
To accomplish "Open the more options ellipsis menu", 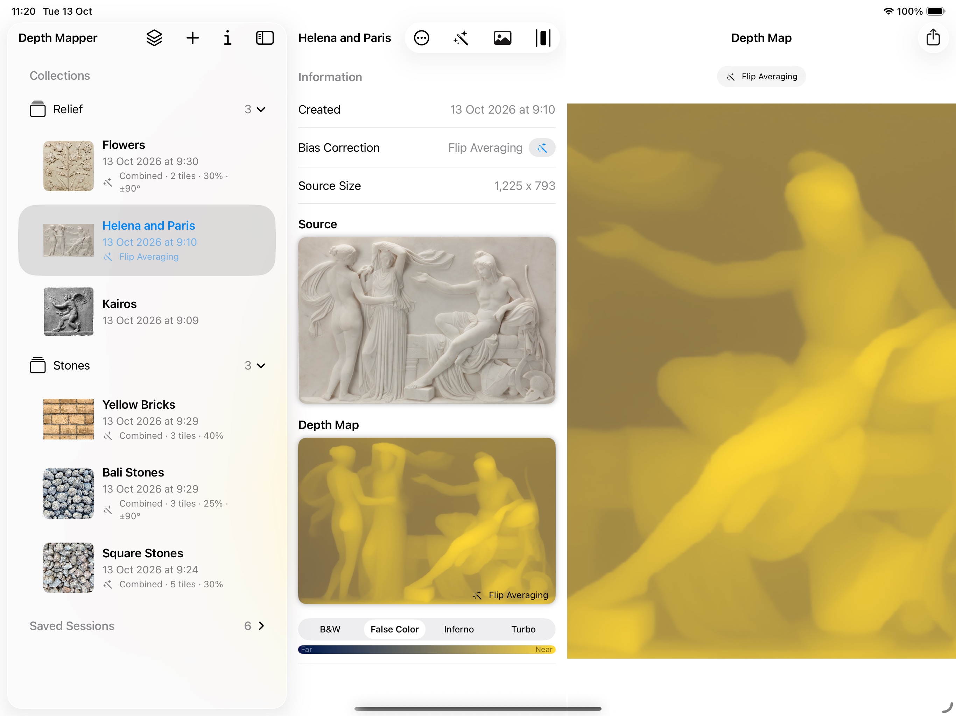I will (421, 38).
